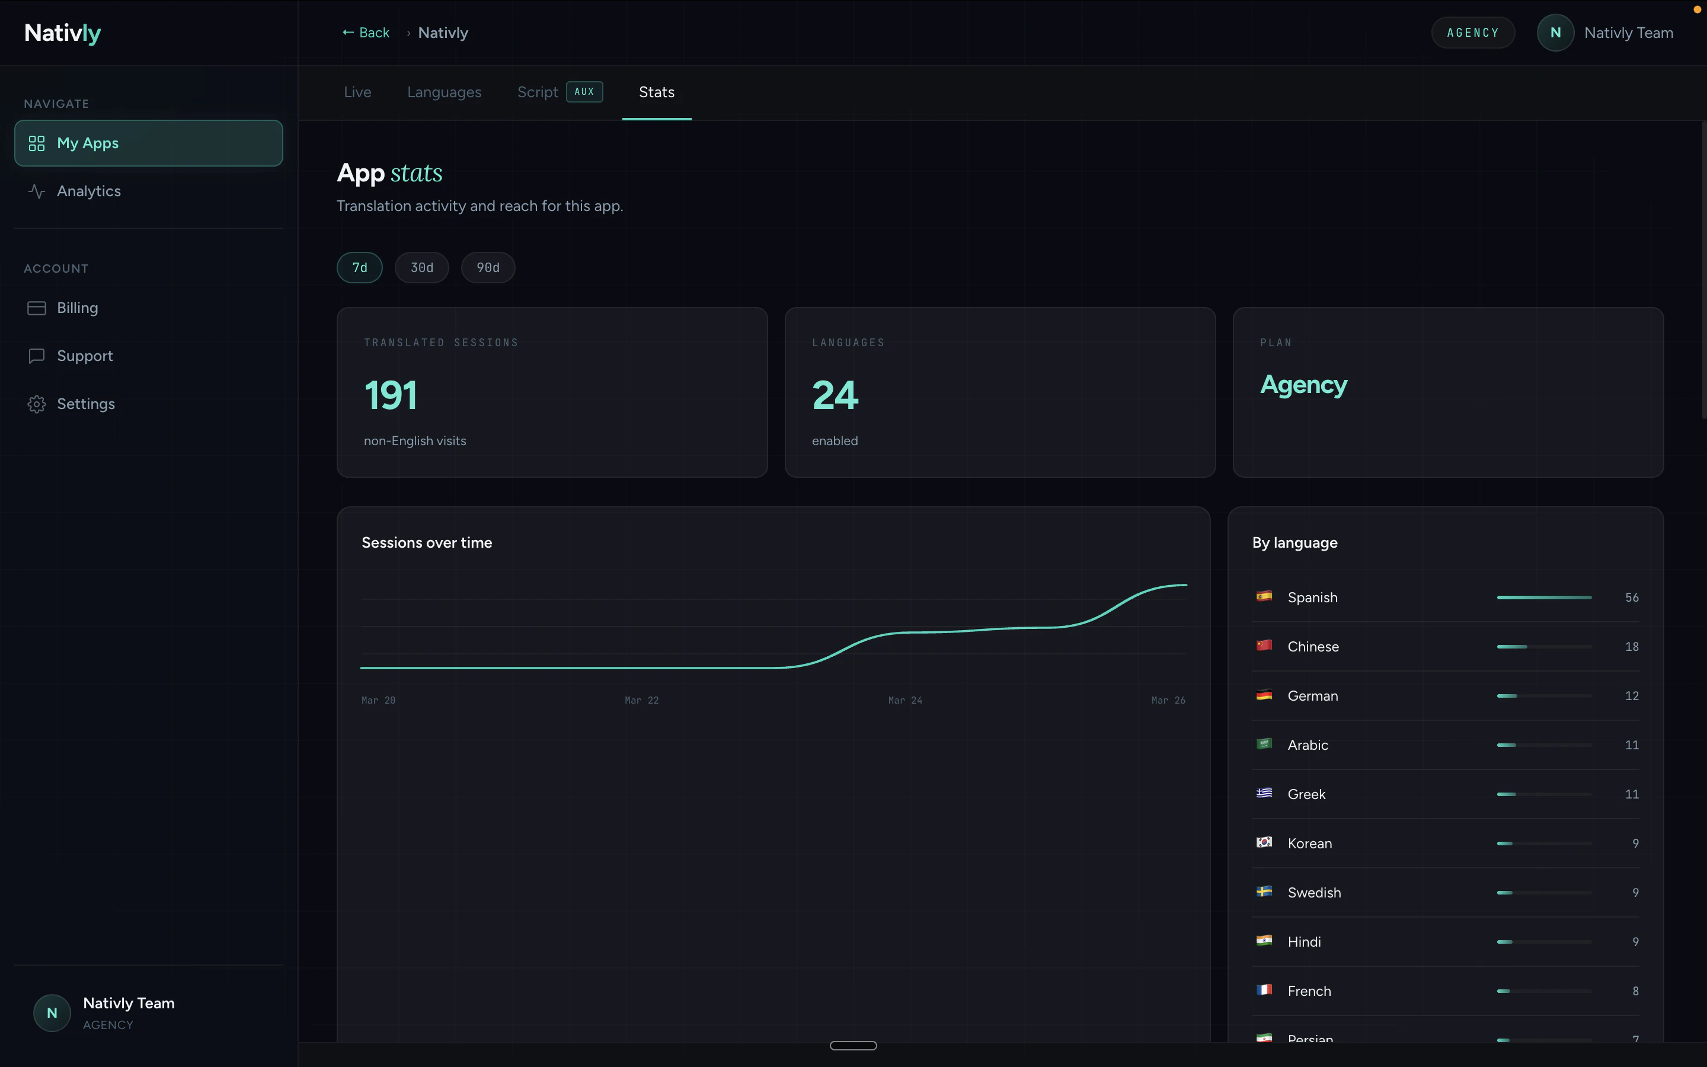Select the 90d time range
The image size is (1707, 1067).
coord(488,267)
